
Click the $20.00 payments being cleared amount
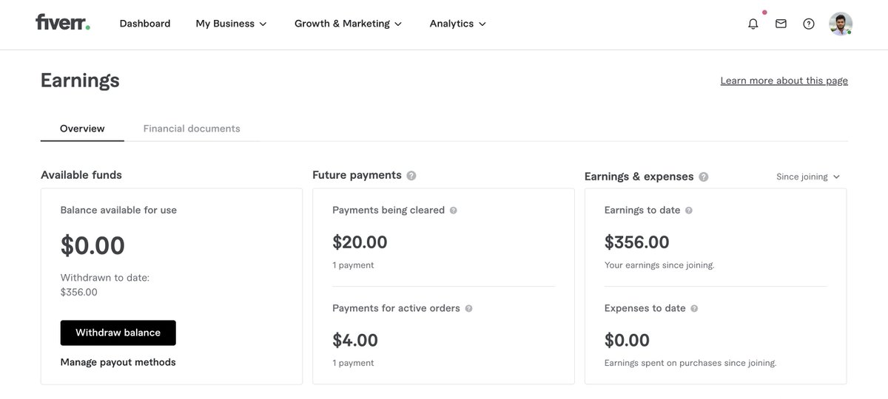point(360,242)
